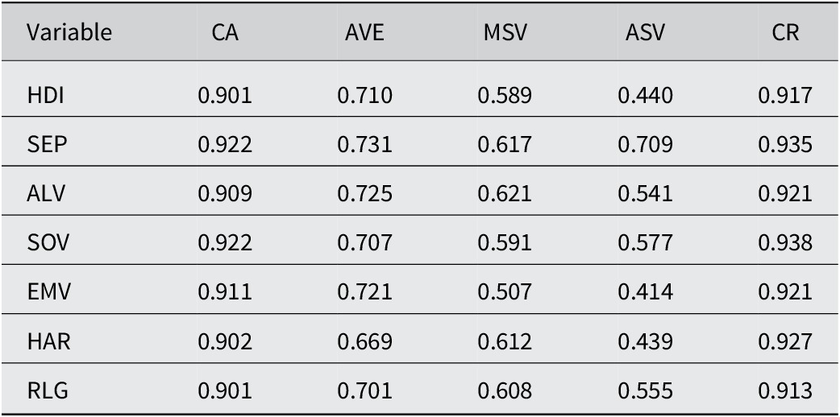Screen dimensions: 840x417
Task: Select the ALV row label
Action: point(45,194)
